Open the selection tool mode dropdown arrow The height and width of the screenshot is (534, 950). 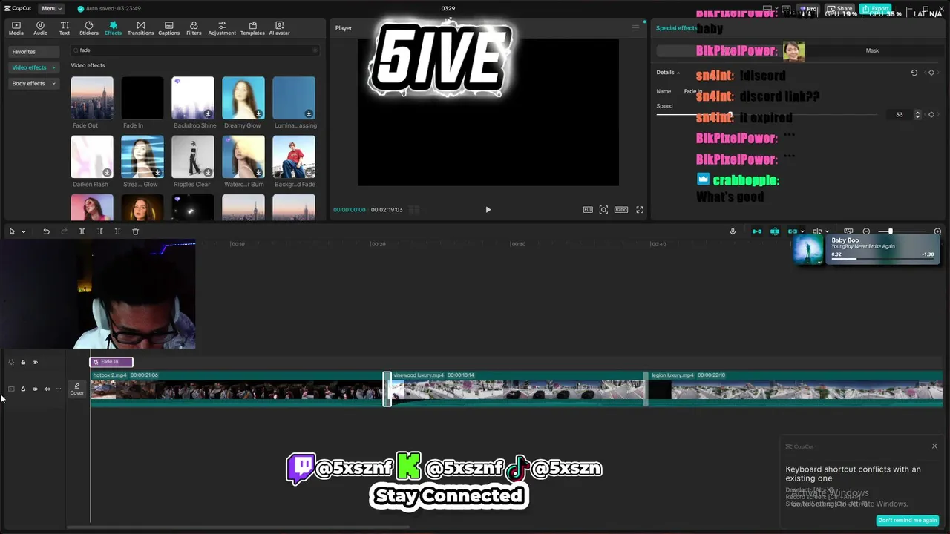pyautogui.click(x=24, y=231)
